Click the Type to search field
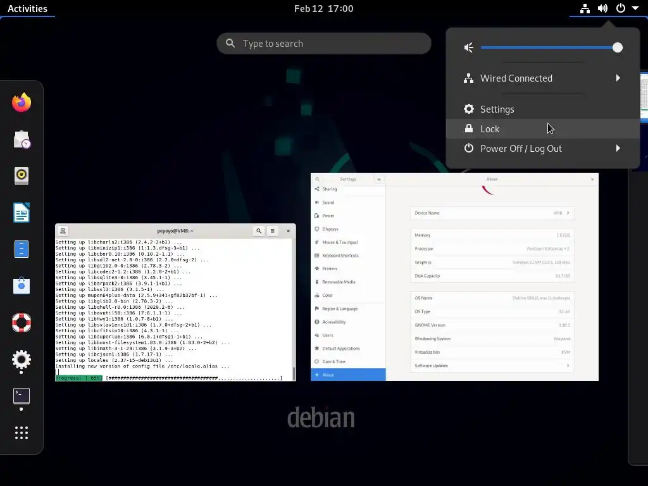 pos(323,44)
